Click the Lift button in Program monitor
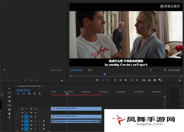184x132 pixels. [144, 80]
